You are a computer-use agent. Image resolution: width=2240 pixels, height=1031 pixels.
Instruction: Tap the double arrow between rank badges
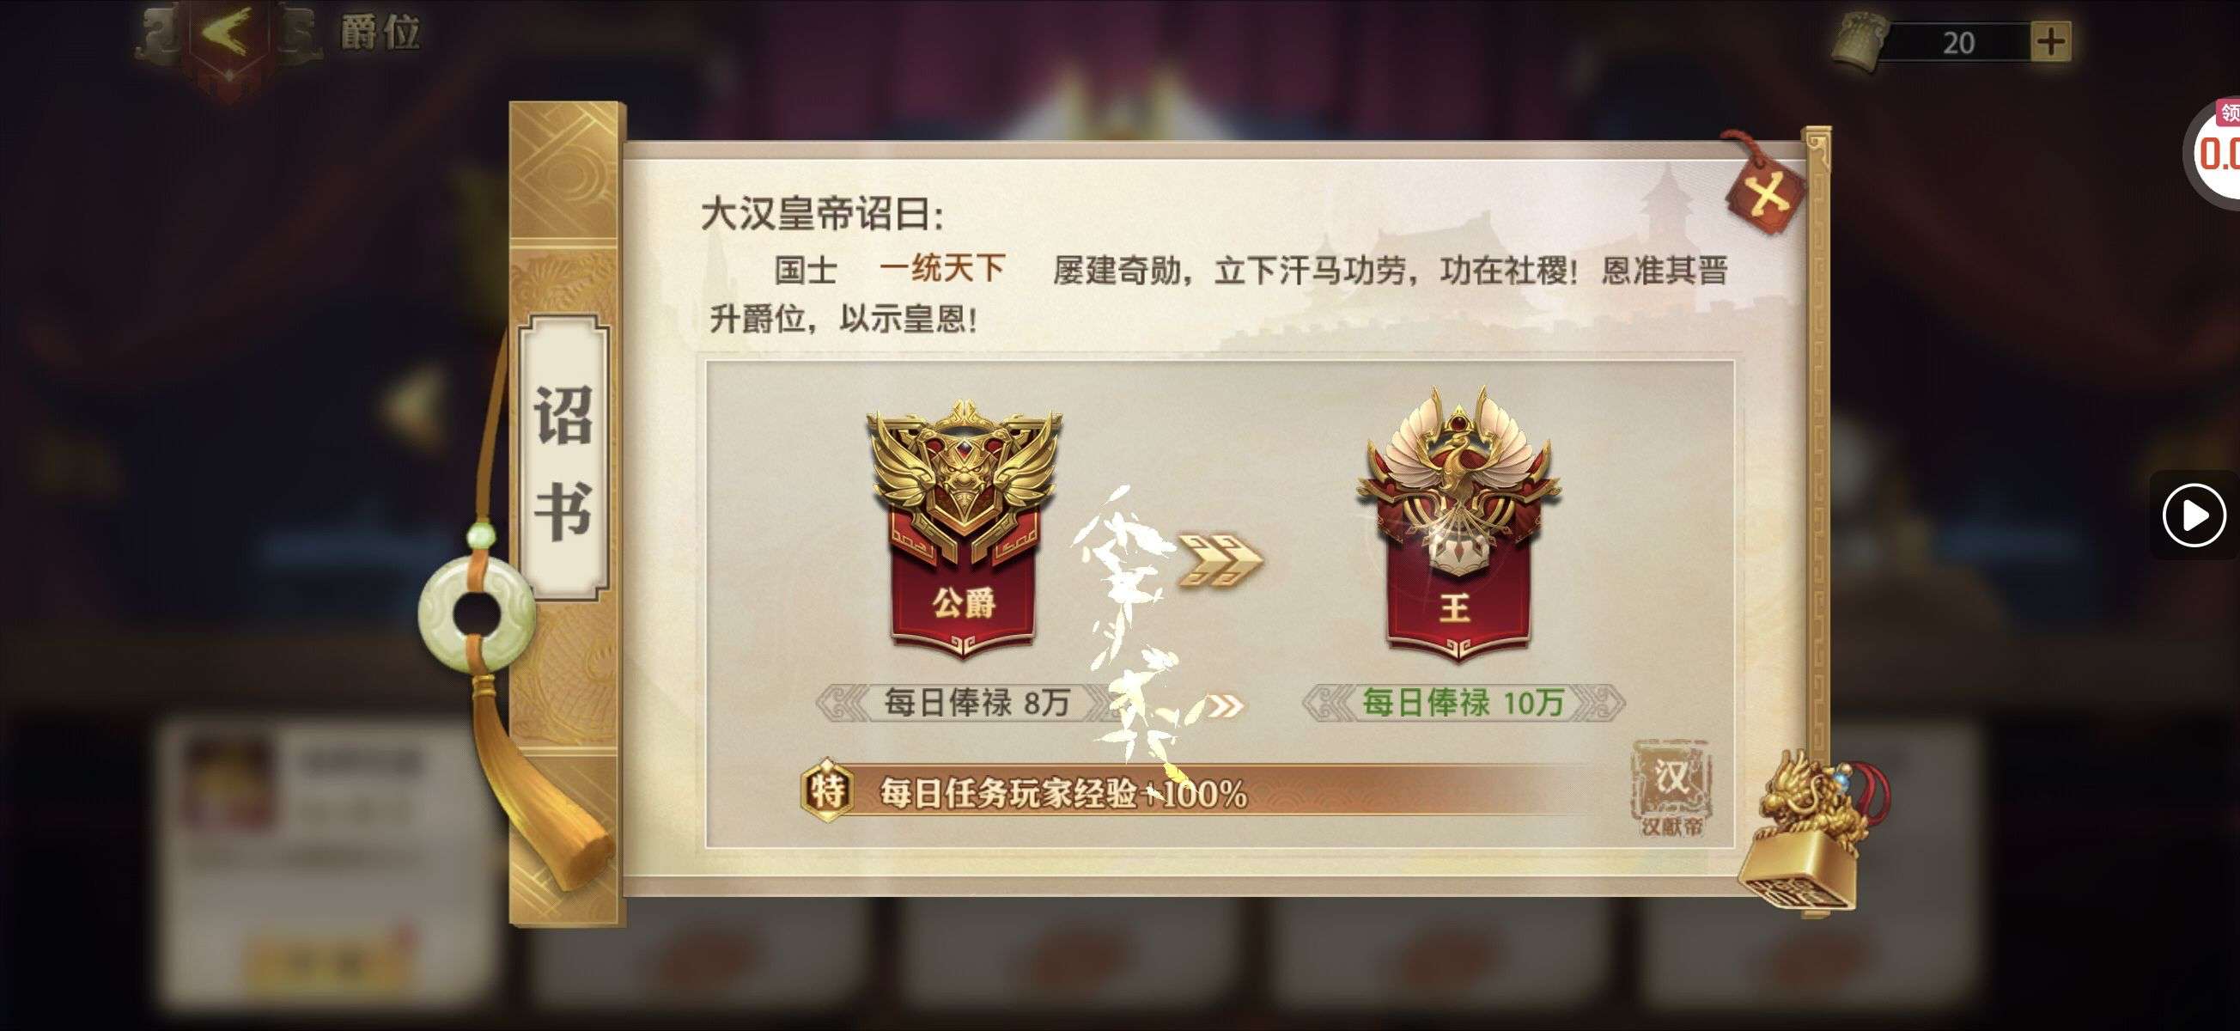coord(1219,559)
